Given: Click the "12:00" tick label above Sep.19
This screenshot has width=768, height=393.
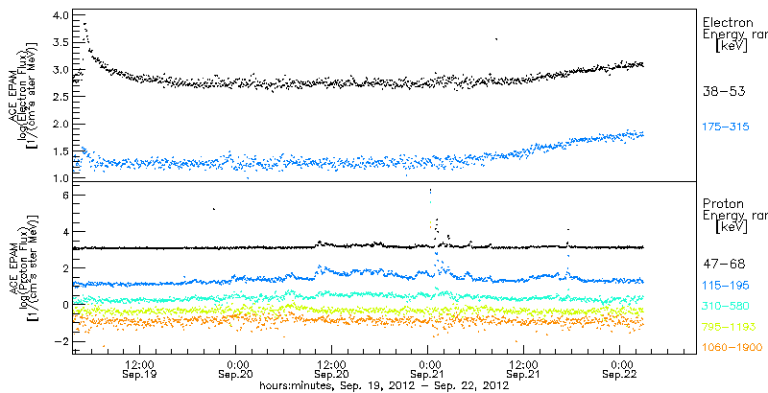Looking at the screenshot, I should click(x=139, y=364).
